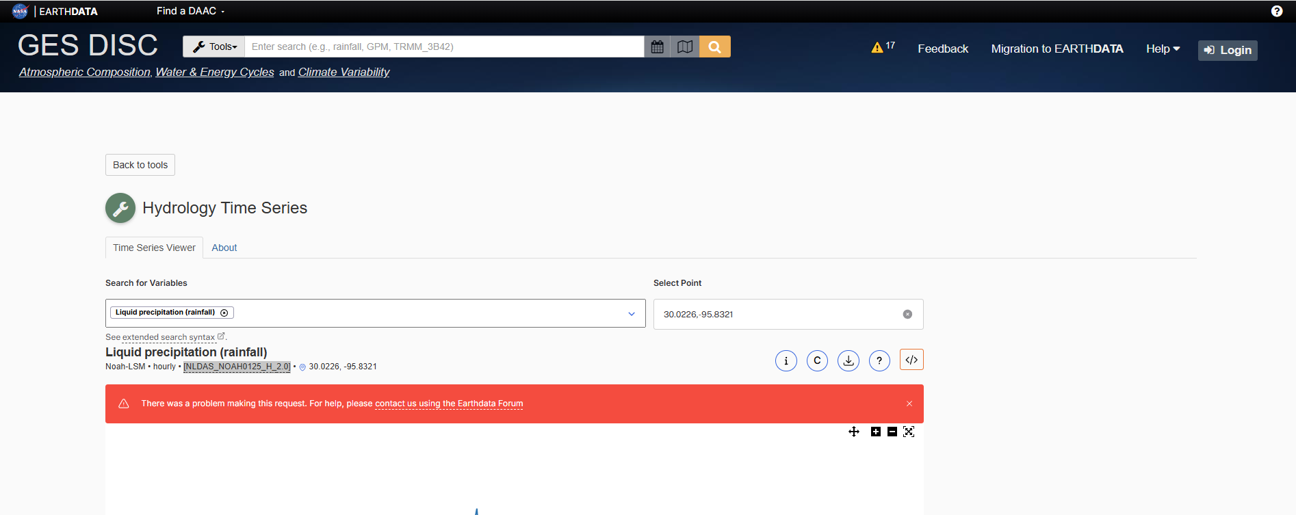Click the location pin icon near coordinates

coord(302,367)
